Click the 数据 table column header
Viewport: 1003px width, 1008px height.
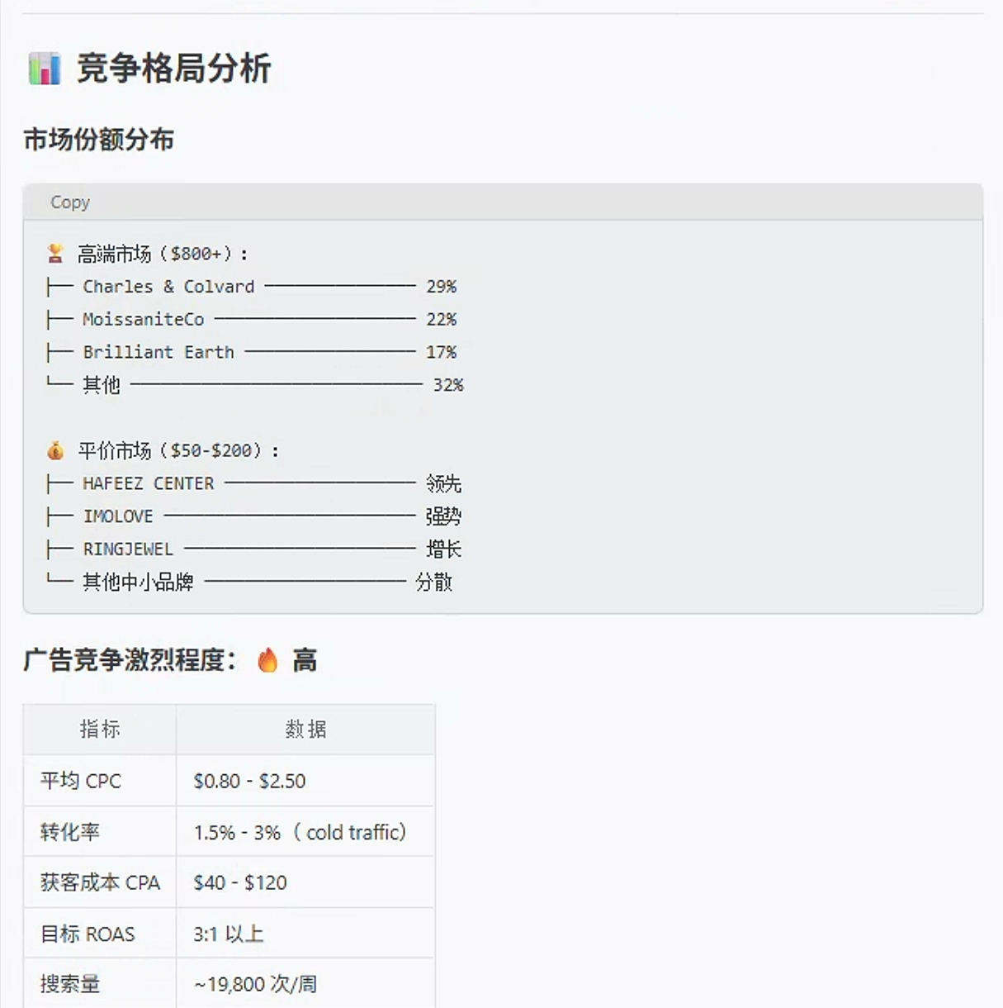click(x=305, y=729)
